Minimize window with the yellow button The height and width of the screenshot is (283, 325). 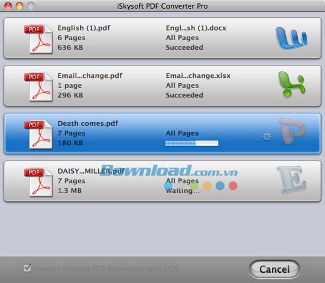point(19,6)
